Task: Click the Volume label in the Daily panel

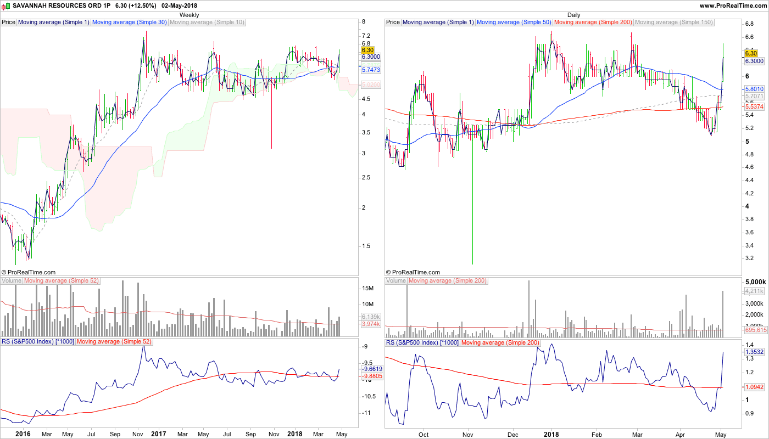Action: 396,281
